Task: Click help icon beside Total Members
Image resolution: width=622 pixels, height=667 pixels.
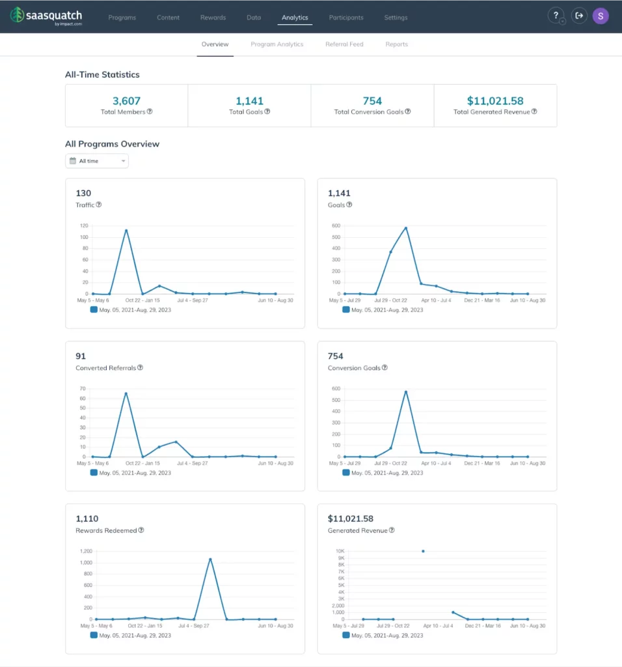Action: [x=150, y=111]
